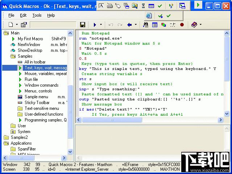Select the SpamFilter folder
This screenshot has height=174, width=232.
pos(26,149)
